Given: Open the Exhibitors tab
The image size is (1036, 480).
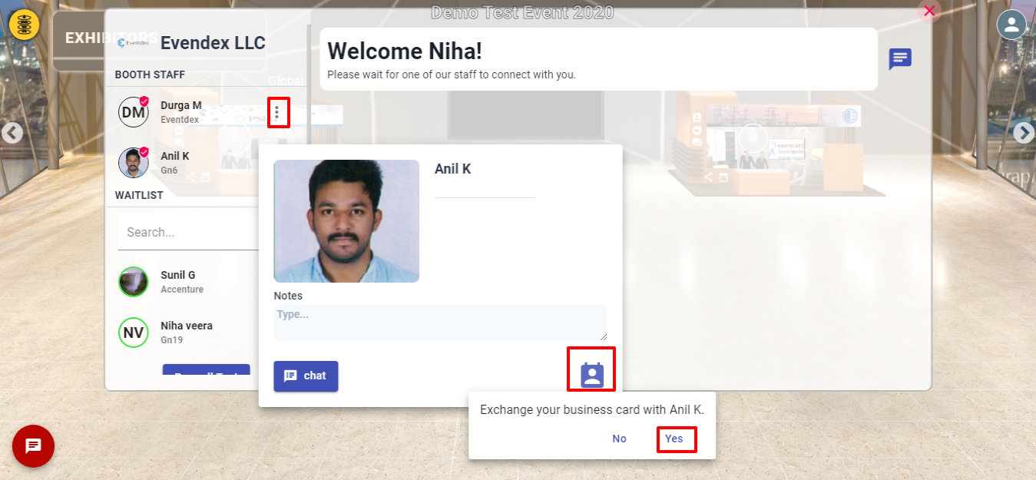Looking at the screenshot, I should click(111, 38).
